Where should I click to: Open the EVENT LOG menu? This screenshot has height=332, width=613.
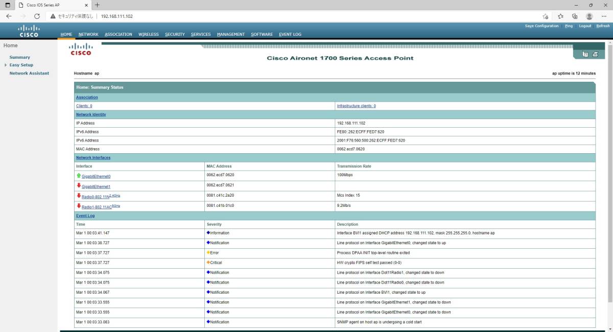290,34
